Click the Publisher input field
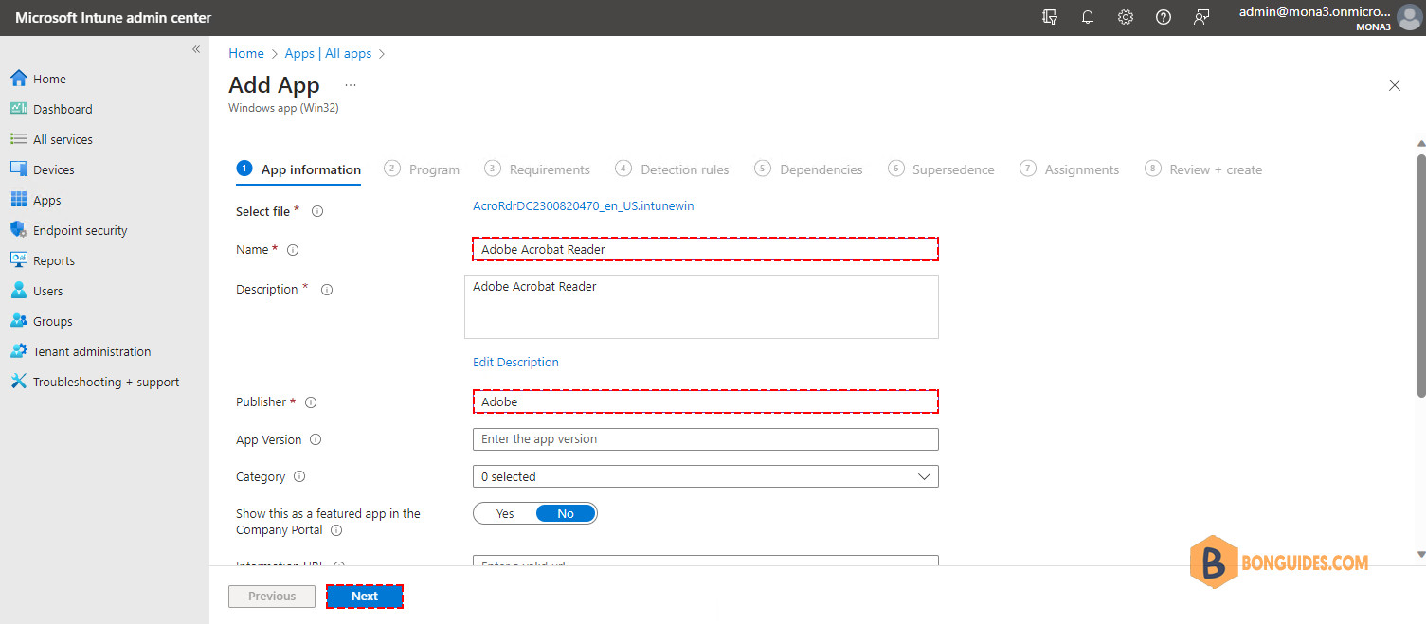Image resolution: width=1426 pixels, height=624 pixels. (705, 401)
